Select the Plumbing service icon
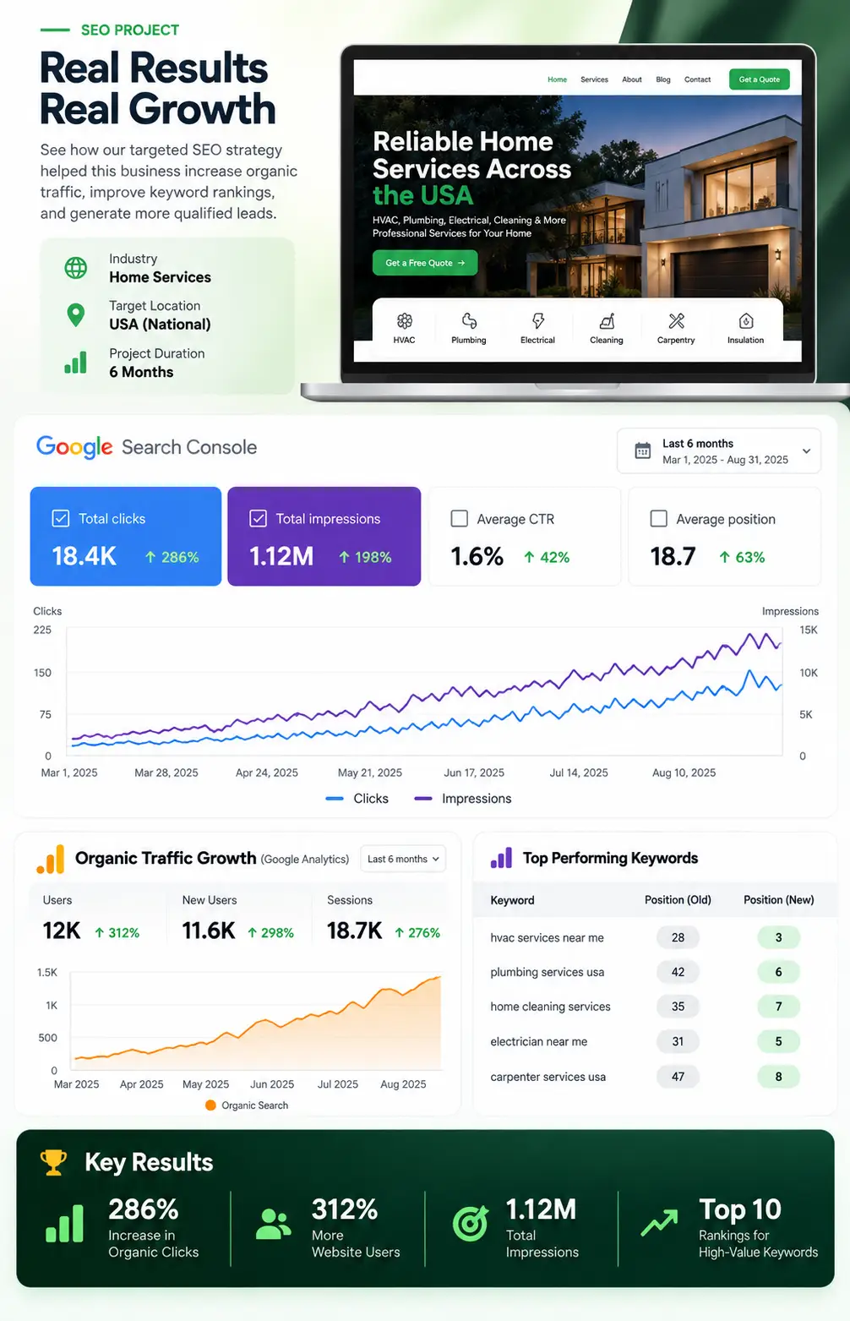 coord(469,321)
